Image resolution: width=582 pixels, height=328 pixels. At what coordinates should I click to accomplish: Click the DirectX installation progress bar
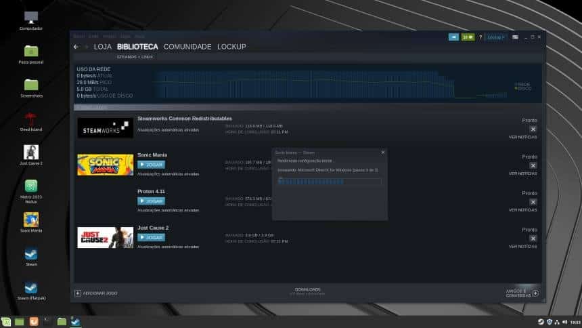(330, 182)
